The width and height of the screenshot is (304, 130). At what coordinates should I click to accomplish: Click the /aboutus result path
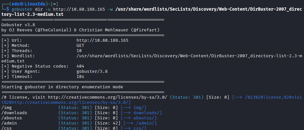coord(12,118)
